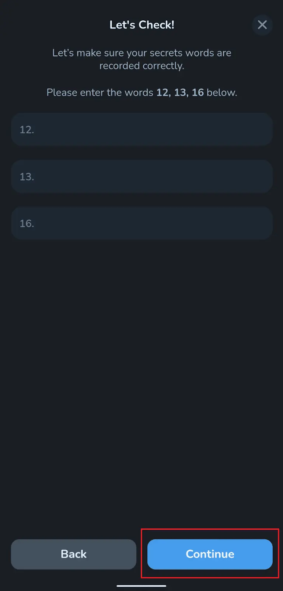Click the bold "12," in the instruction
This screenshot has width=283, height=591.
click(164, 92)
